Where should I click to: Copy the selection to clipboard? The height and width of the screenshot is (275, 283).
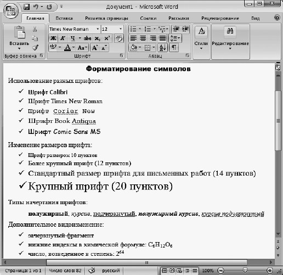35,38
